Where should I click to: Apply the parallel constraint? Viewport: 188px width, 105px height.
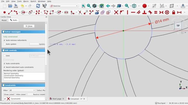click(139, 12)
